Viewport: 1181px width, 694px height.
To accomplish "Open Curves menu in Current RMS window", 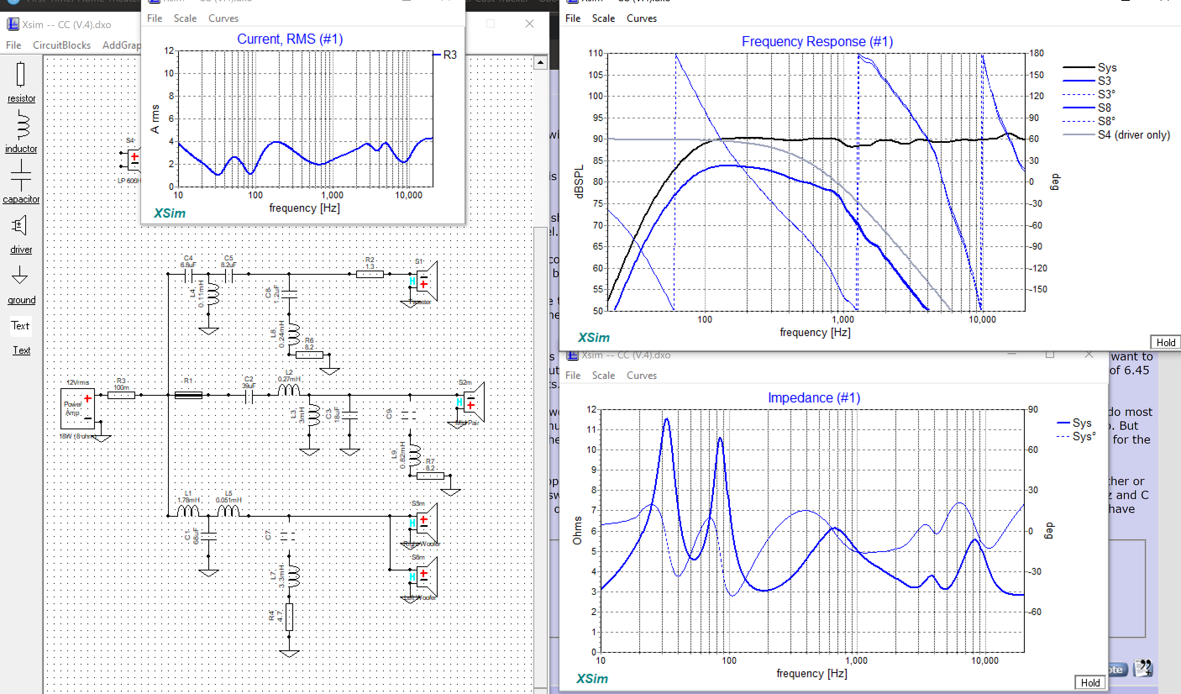I will click(223, 18).
